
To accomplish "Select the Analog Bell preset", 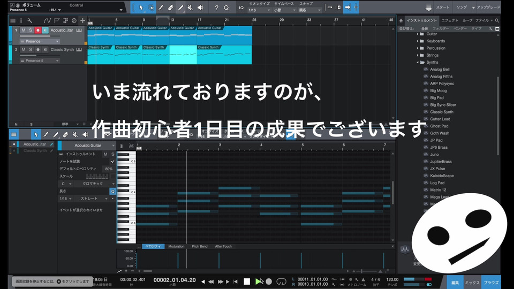I will pyautogui.click(x=440, y=70).
